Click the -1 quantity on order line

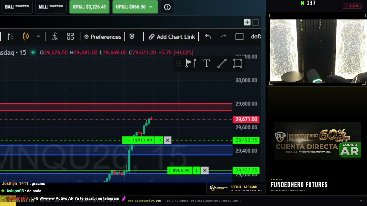(160, 140)
